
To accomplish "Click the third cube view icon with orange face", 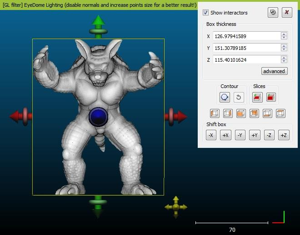I will (x=241, y=113).
